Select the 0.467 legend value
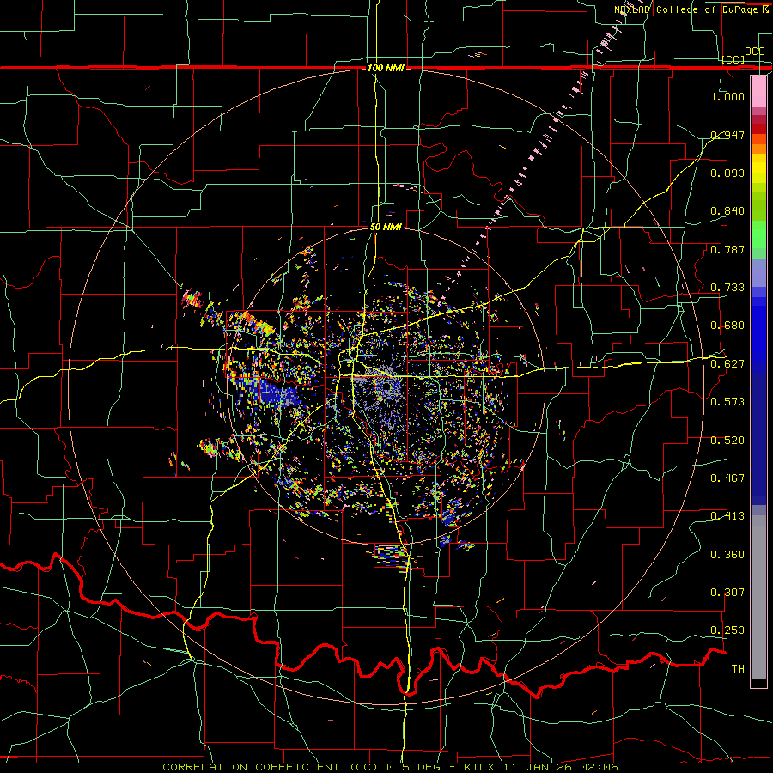Image resolution: width=773 pixels, height=773 pixels. (x=727, y=478)
